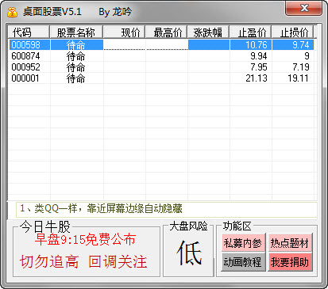Click stop-loss value 9.74
This screenshot has width=328, height=289.
[x=301, y=45]
